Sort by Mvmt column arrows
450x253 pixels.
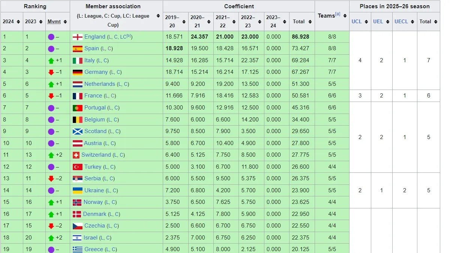65,22
